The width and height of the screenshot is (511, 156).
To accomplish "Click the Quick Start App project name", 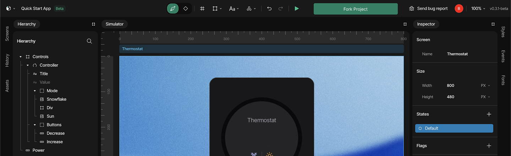I will point(36,9).
